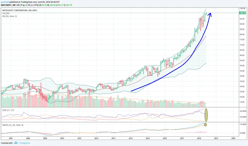This screenshot has height=146, width=248.
Task: Click the 45.00 price axis label
Action: (242, 71)
